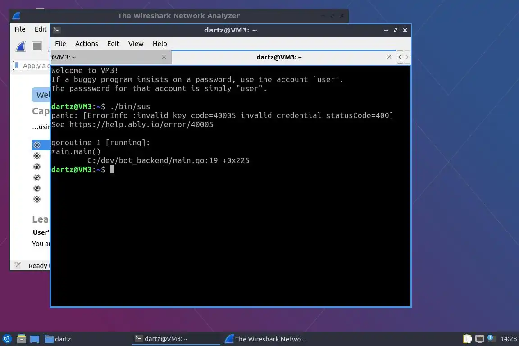Screen dimensions: 519x346
Task: Click the 14:28 clock in the taskbar
Action: coord(508,339)
